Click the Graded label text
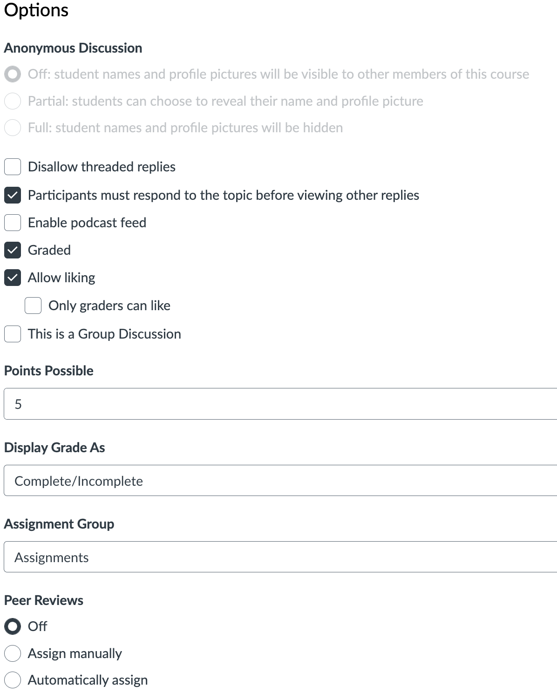 pos(49,250)
